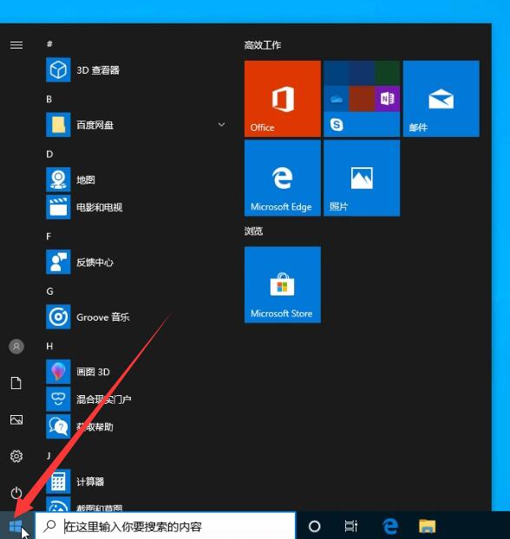This screenshot has width=510, height=539.
Task: Open Settings gear in the sidebar
Action: coord(16,456)
